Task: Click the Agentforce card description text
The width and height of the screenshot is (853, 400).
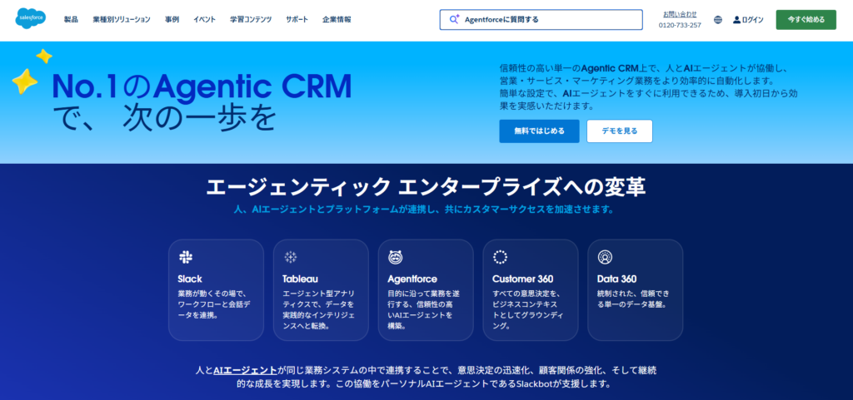Action: (x=424, y=309)
